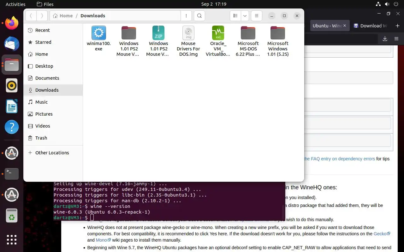Screen dimensions: 404x252
Task: Show Applications grid in dock
Action: [12, 239]
